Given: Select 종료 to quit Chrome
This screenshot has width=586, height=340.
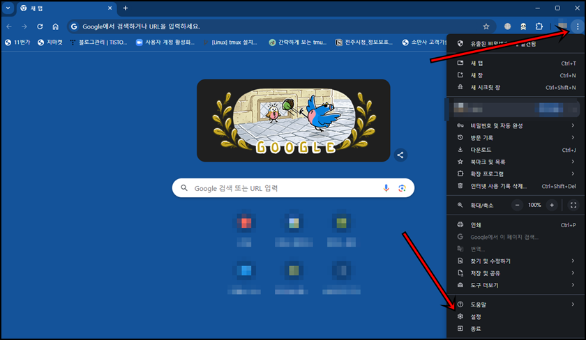Looking at the screenshot, I should pos(516,328).
